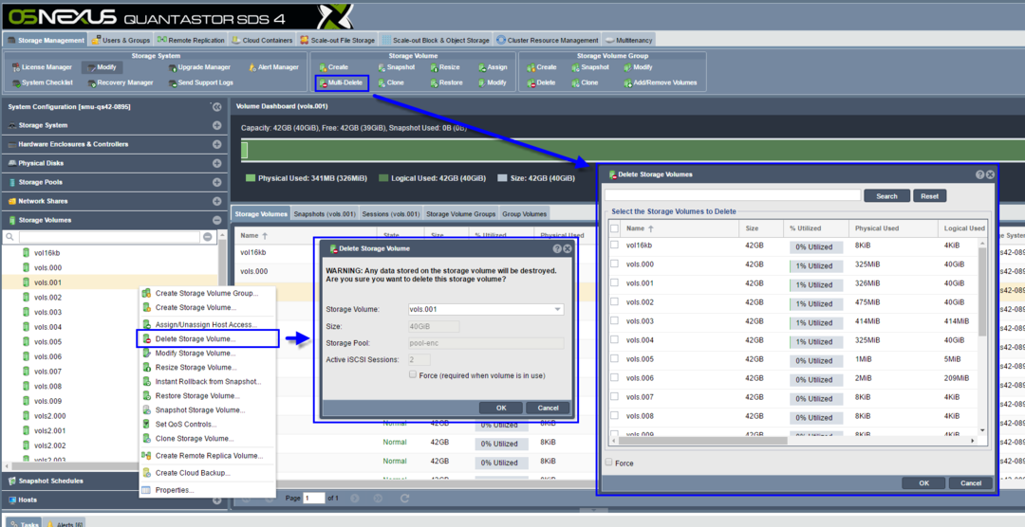Click Storage Volume Clone tool
The width and height of the screenshot is (1025, 527).
(391, 82)
